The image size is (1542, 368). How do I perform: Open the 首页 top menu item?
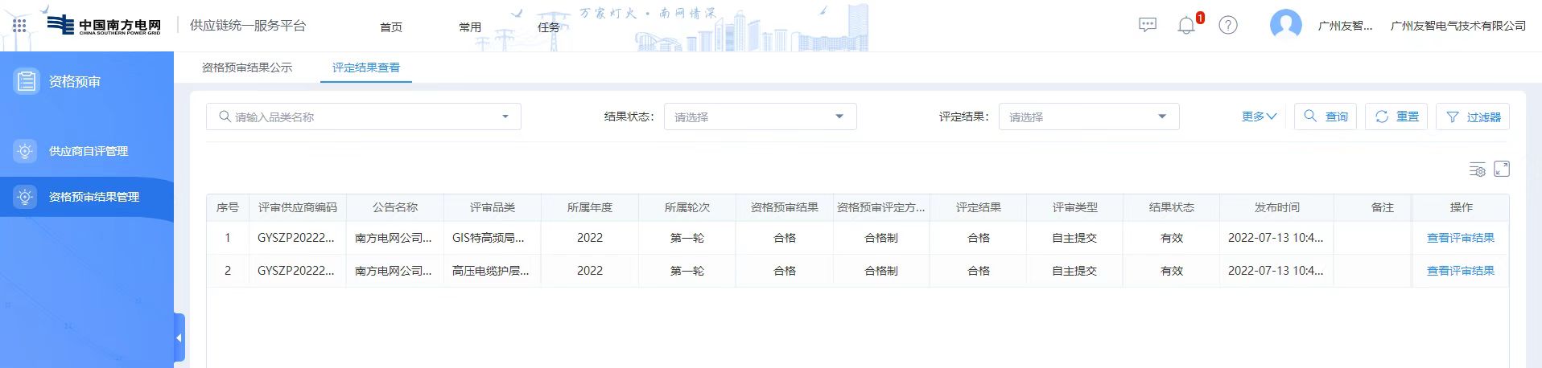click(x=391, y=27)
